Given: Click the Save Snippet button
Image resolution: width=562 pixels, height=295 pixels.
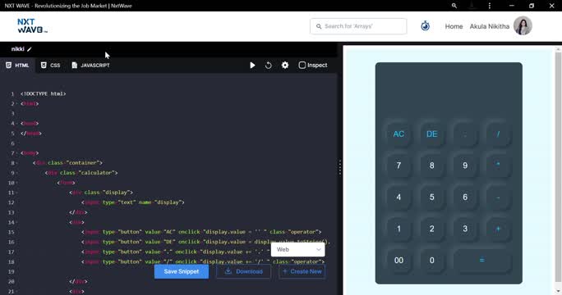Looking at the screenshot, I should tap(182, 271).
